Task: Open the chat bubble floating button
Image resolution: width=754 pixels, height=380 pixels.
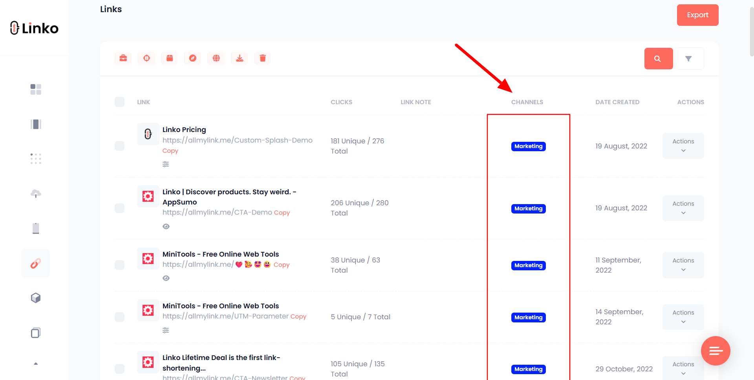Action: click(716, 351)
